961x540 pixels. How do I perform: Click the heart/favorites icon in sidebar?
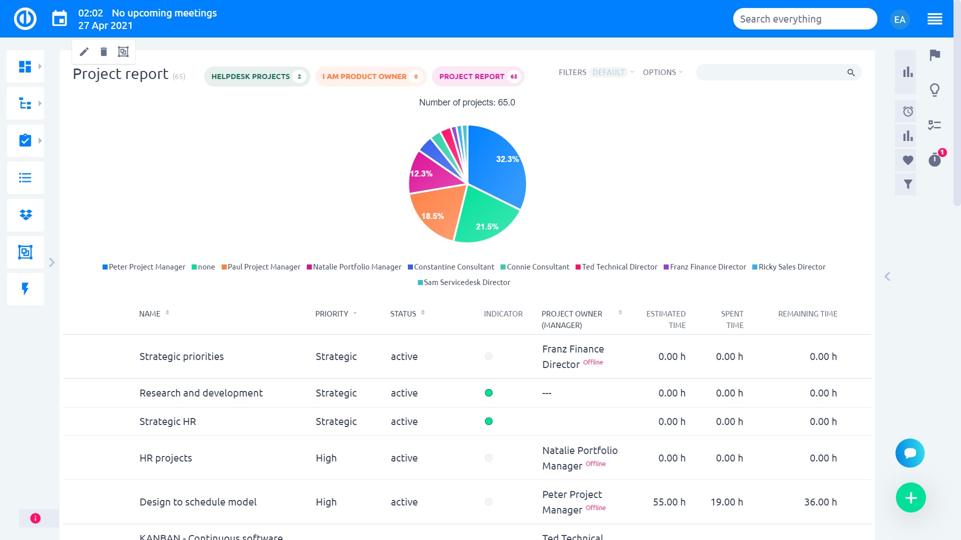pos(907,160)
